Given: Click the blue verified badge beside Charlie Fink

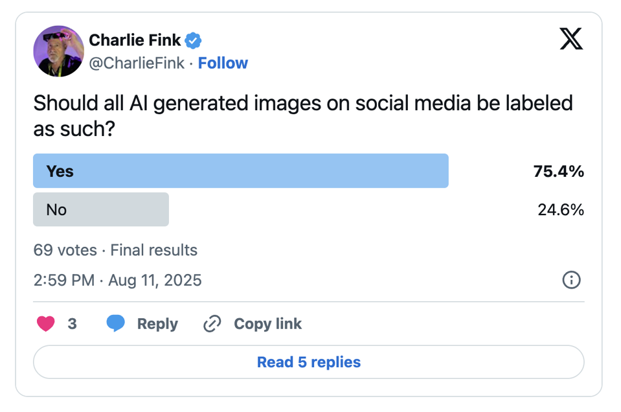Looking at the screenshot, I should 194,41.
